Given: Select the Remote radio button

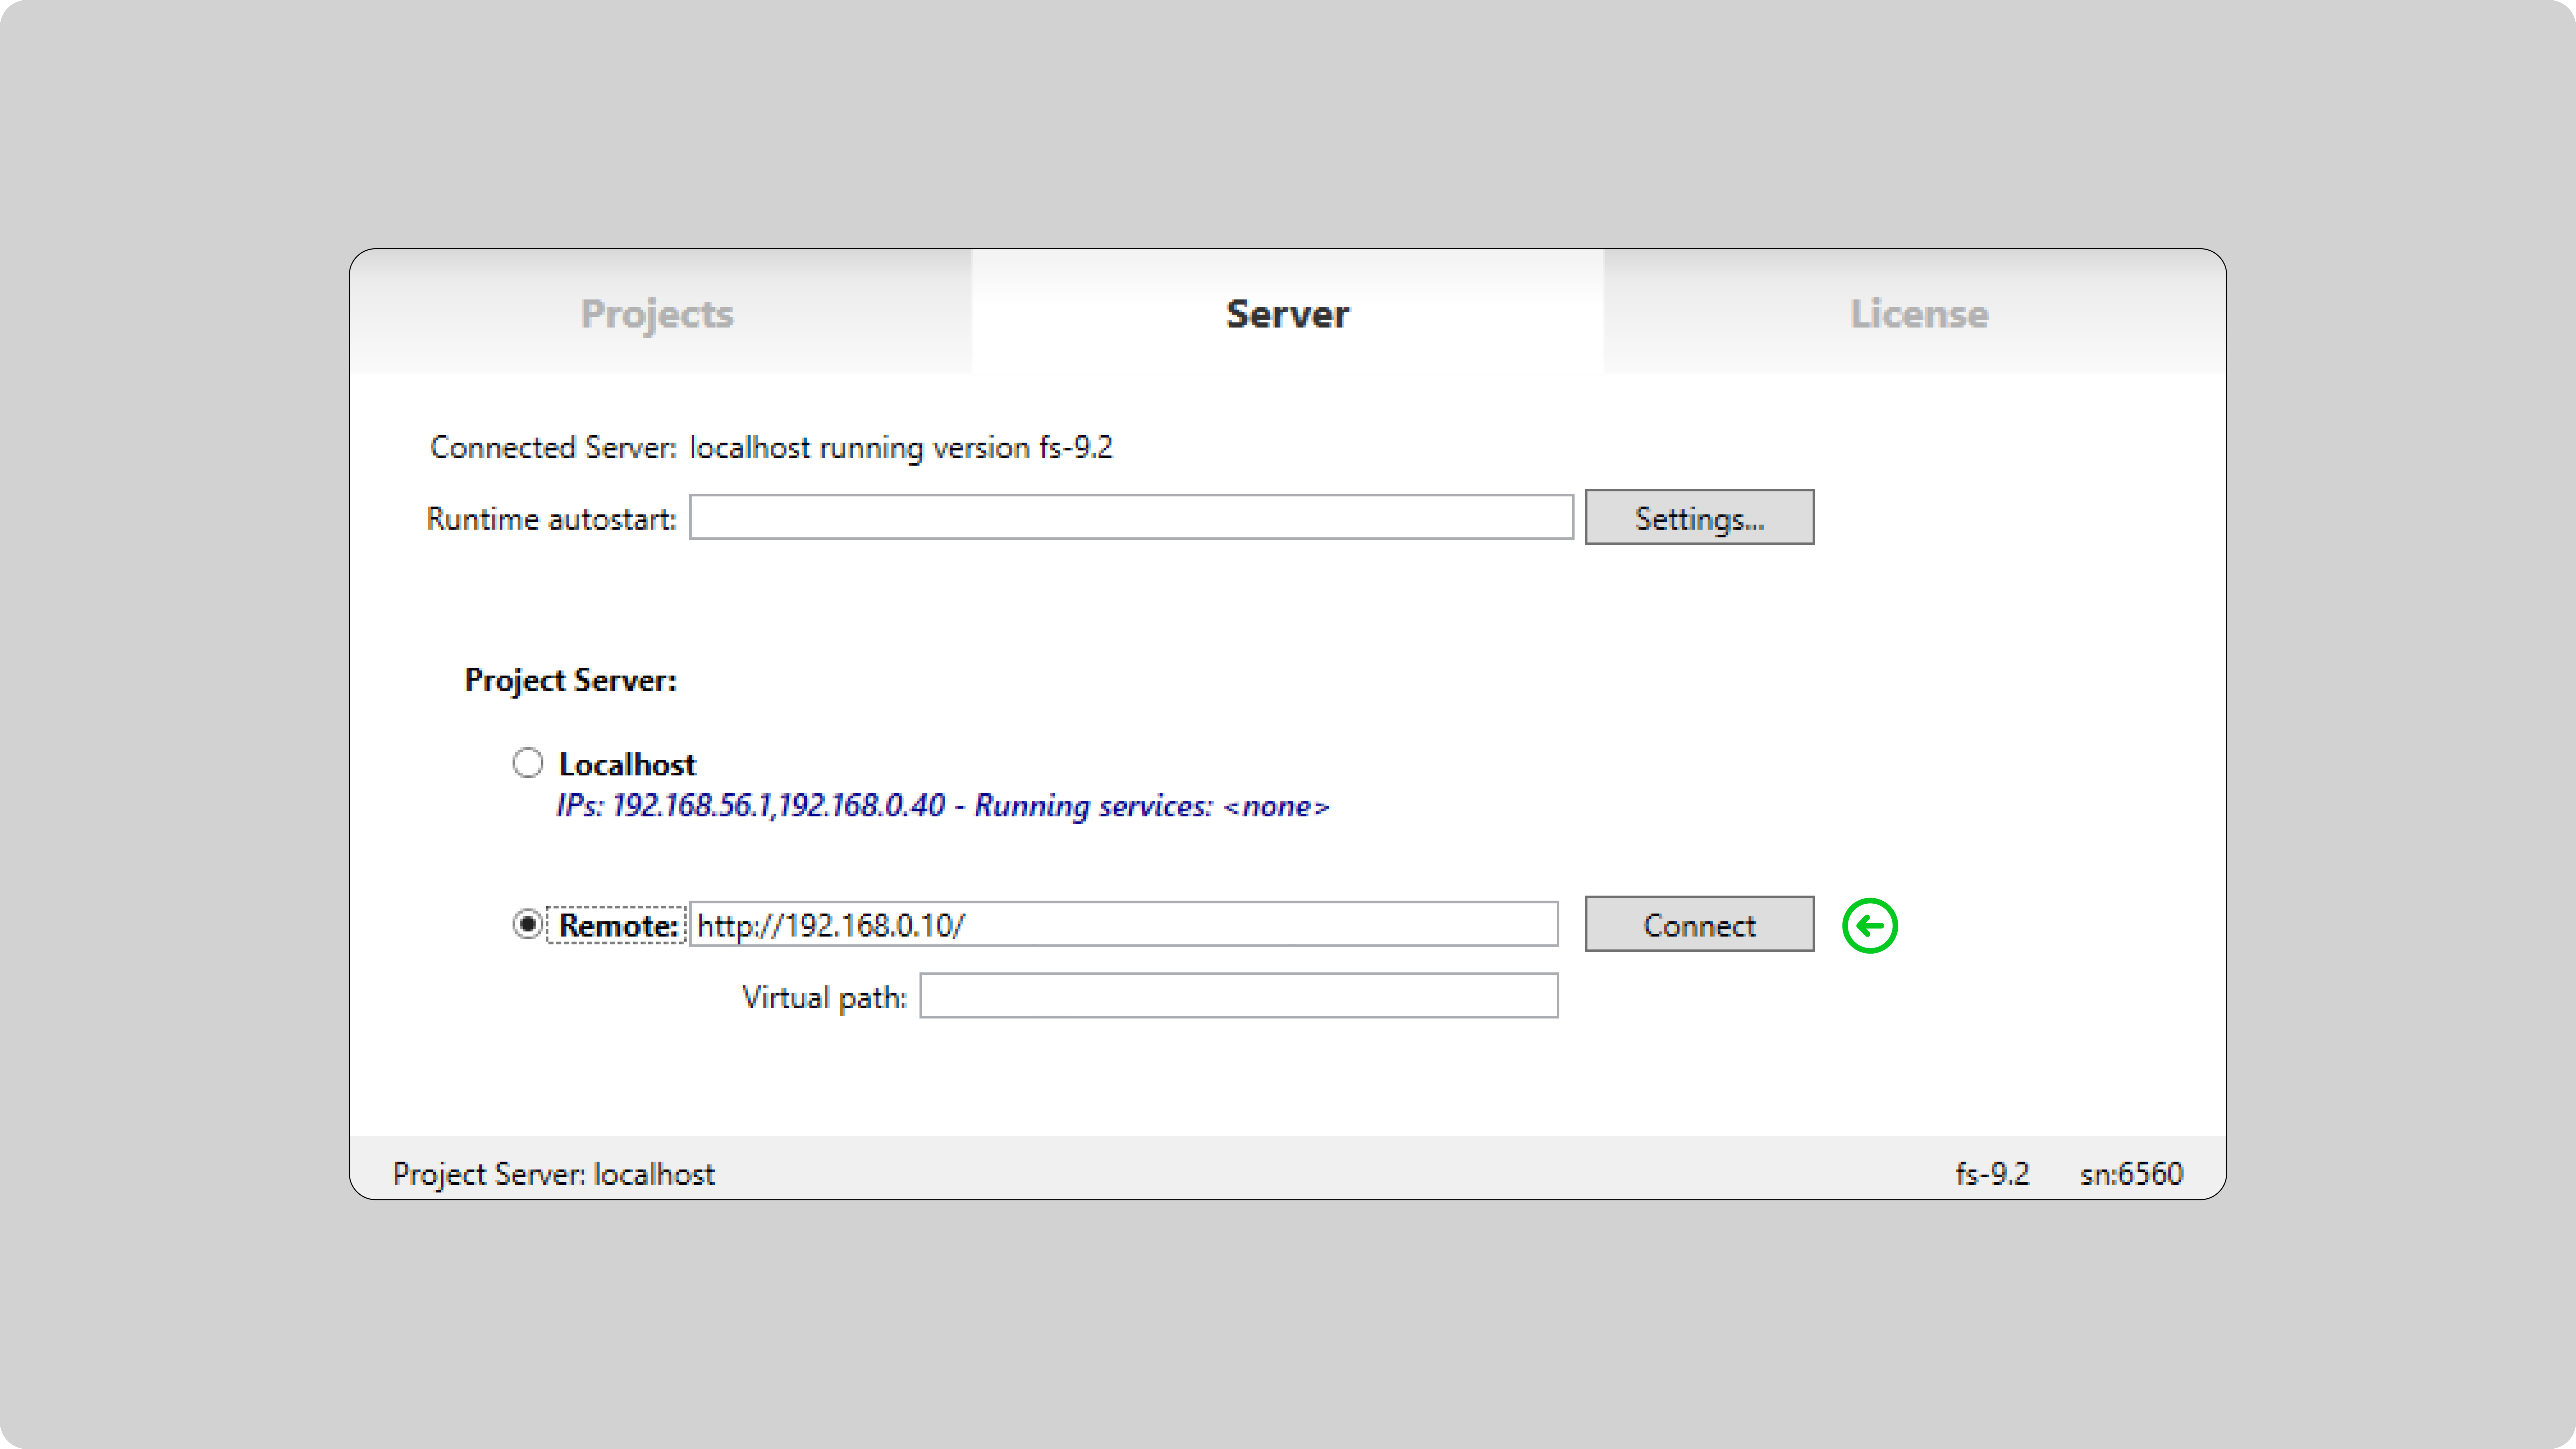Looking at the screenshot, I should [x=528, y=924].
